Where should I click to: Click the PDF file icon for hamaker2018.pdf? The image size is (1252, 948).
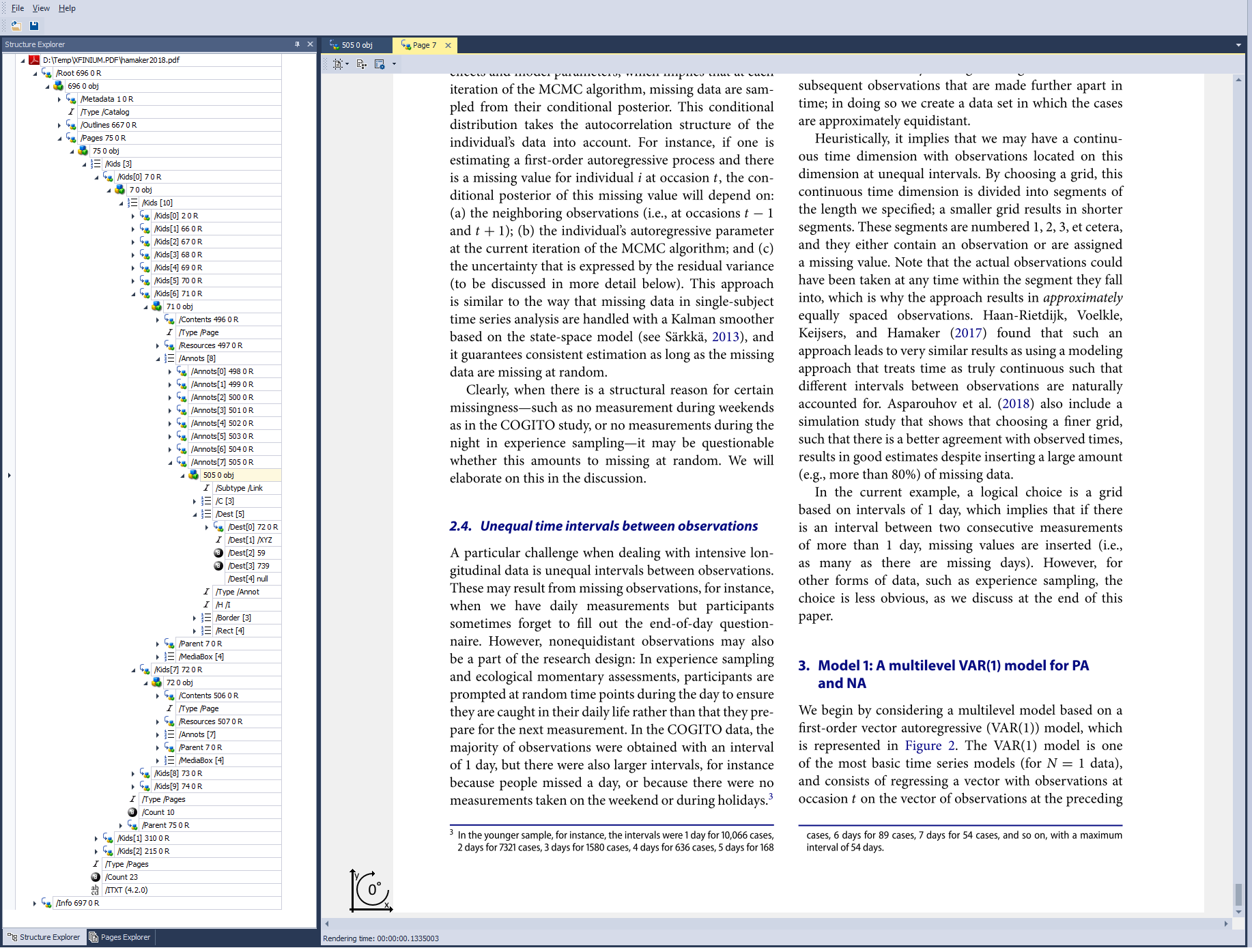click(x=33, y=60)
